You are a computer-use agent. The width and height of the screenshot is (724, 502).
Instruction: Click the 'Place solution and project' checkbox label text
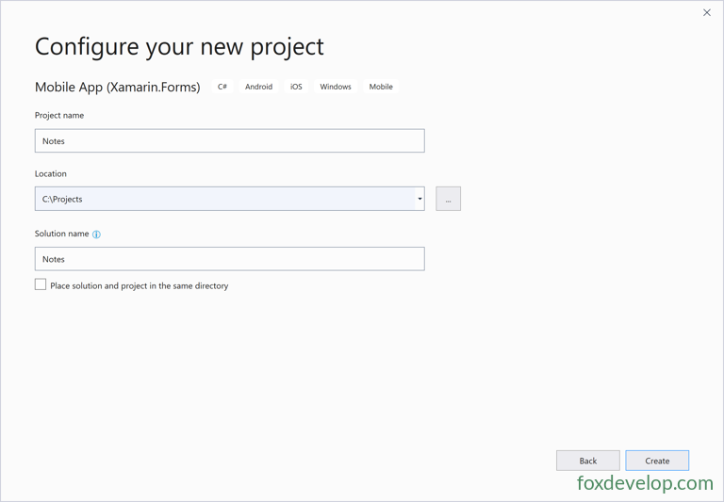pyautogui.click(x=139, y=286)
